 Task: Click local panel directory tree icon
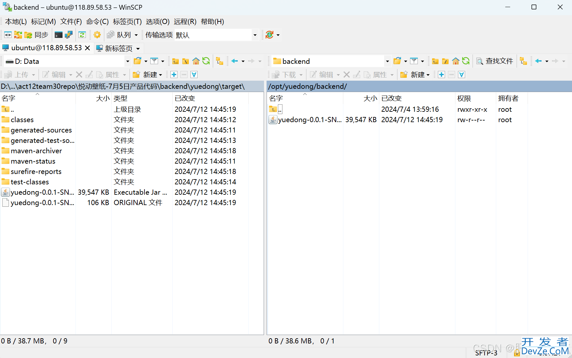(x=220, y=61)
